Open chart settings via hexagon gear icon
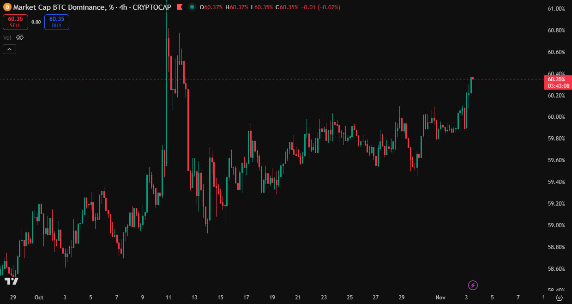Viewport: 572px width, 304px height. point(559,298)
